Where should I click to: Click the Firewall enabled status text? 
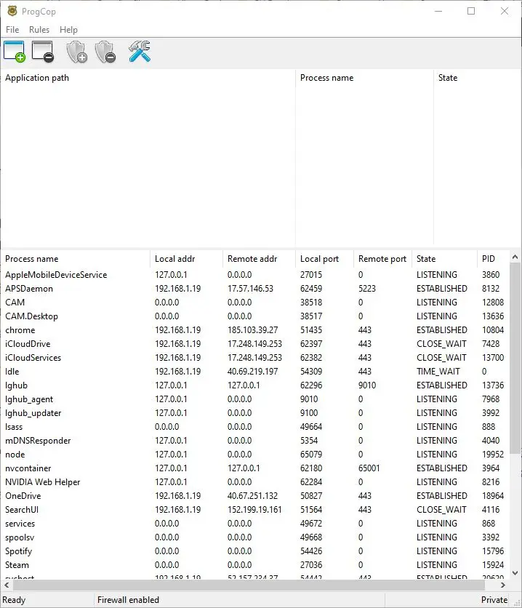pyautogui.click(x=128, y=600)
